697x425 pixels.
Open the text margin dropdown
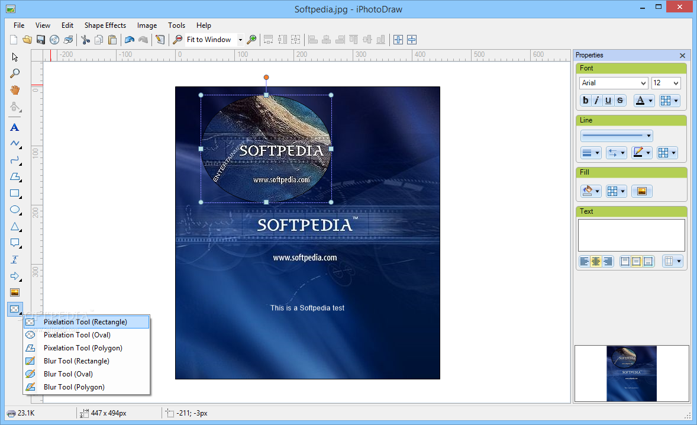(672, 262)
